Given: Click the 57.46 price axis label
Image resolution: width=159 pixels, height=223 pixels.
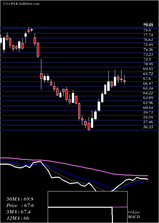Looking at the screenshot, I should coord(148,122).
